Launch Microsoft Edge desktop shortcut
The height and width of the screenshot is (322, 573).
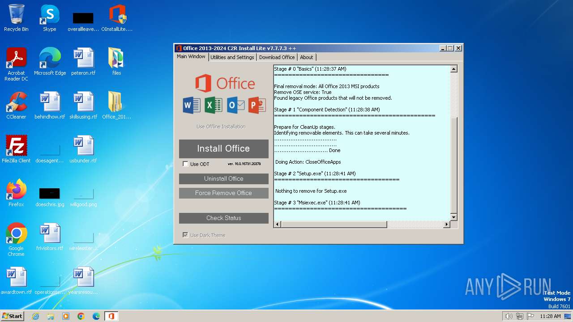point(50,61)
